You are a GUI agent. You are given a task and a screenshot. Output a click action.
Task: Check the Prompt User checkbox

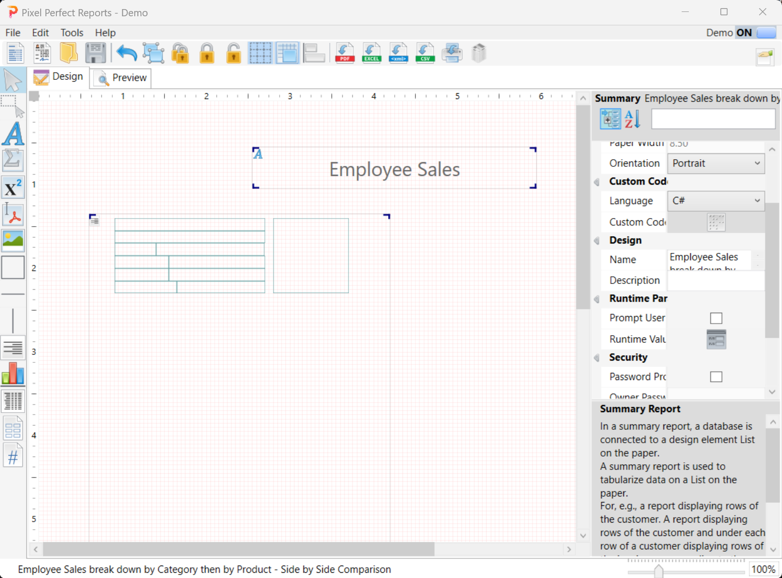[716, 318]
